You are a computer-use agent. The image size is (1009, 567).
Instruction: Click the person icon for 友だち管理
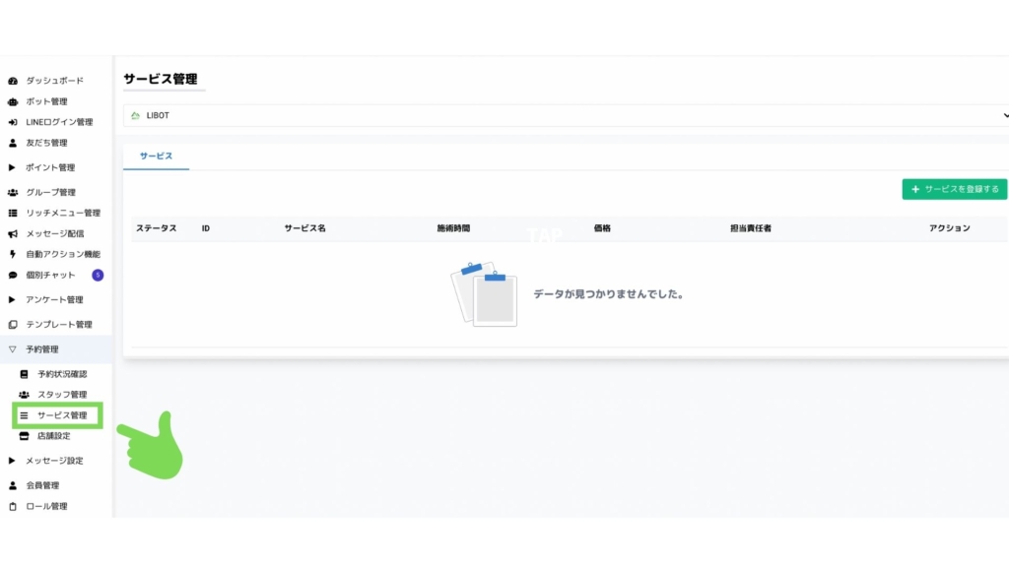pyautogui.click(x=13, y=143)
